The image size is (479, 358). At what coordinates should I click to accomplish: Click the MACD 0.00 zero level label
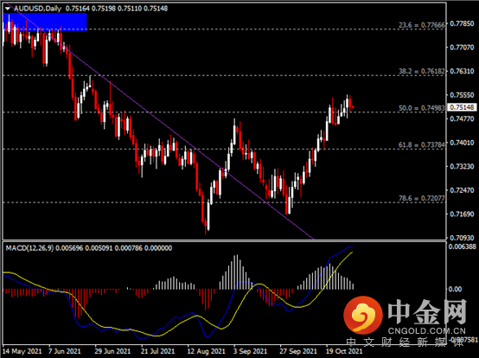pyautogui.click(x=455, y=289)
